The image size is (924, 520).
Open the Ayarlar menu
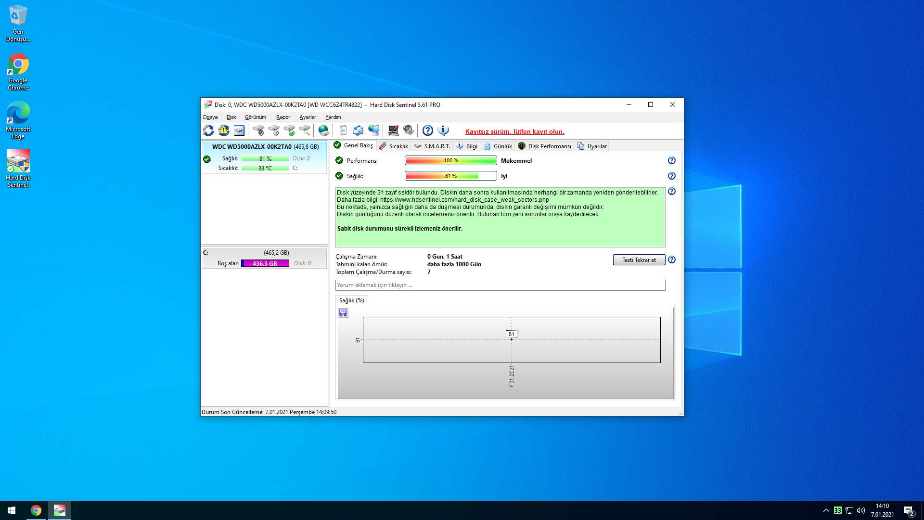coord(308,117)
